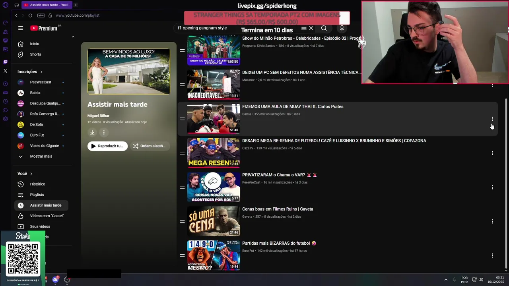Clear the search query with the X icon
This screenshot has width=509, height=286.
(311, 28)
